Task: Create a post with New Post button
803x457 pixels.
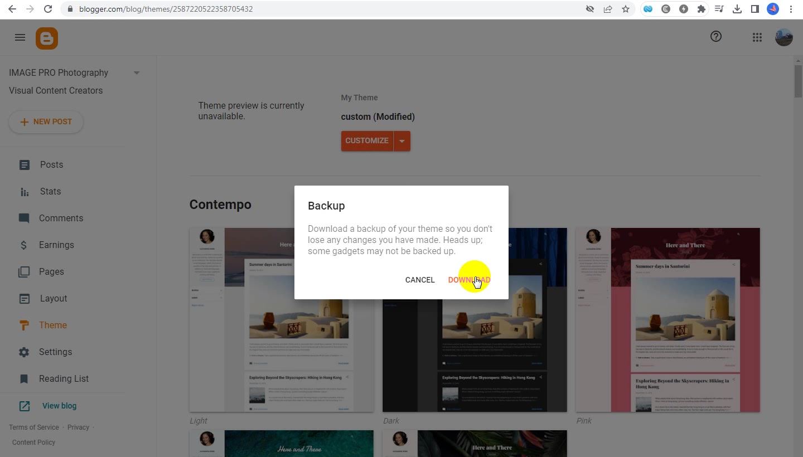Action: 46,122
